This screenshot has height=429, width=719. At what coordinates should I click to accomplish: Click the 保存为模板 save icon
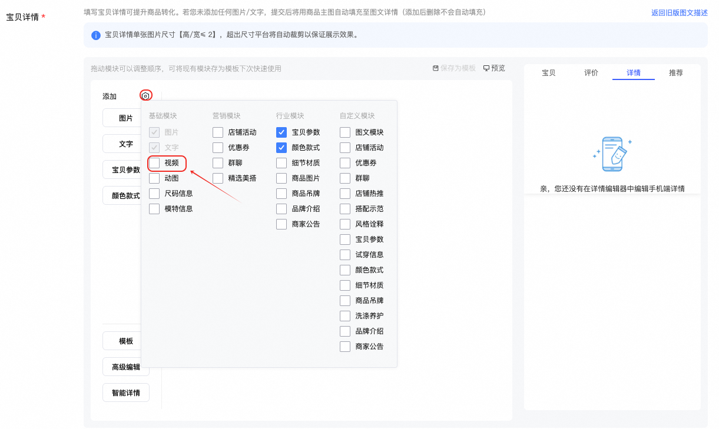pyautogui.click(x=436, y=68)
